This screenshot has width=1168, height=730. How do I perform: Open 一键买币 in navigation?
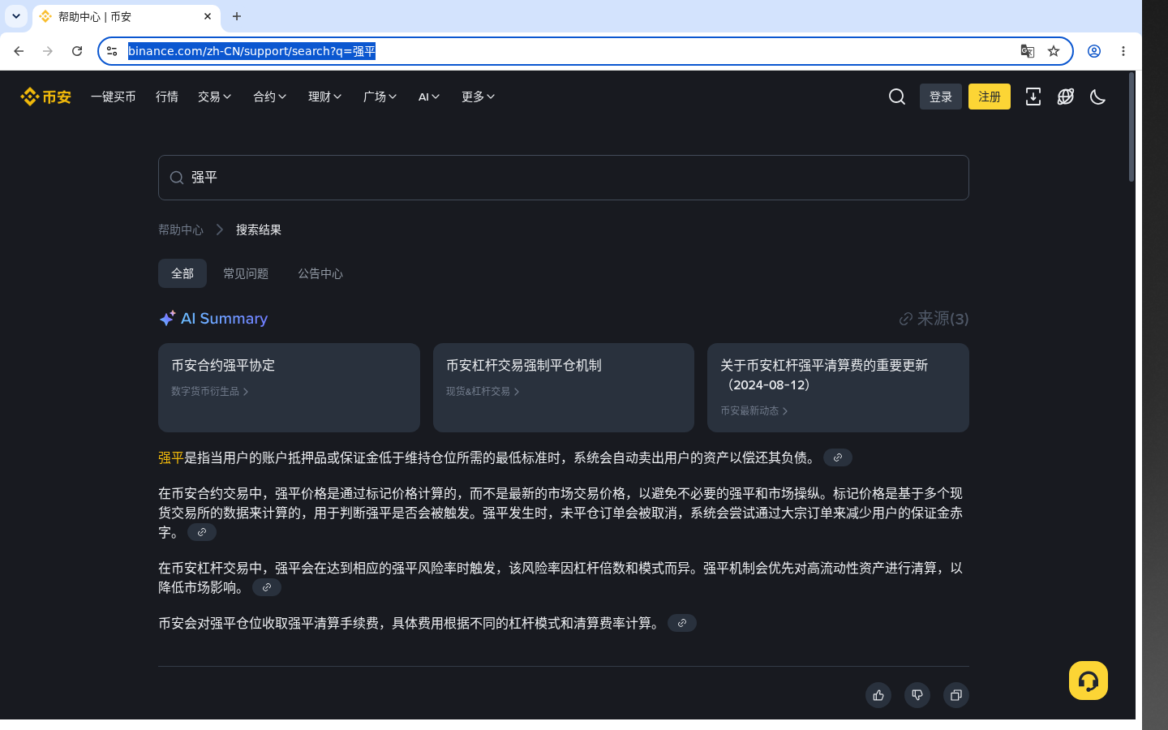point(114,97)
